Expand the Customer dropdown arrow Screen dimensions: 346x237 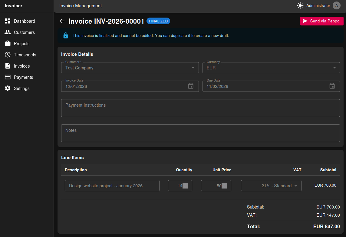coord(193,68)
